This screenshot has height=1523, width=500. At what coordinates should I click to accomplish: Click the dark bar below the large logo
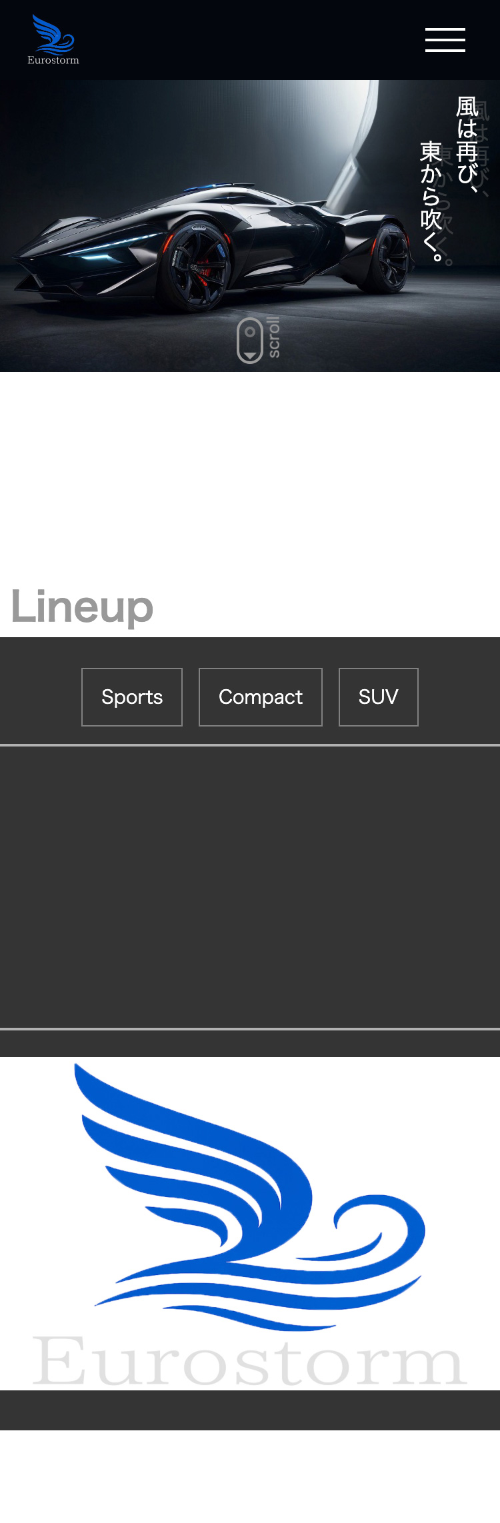(250, 1410)
